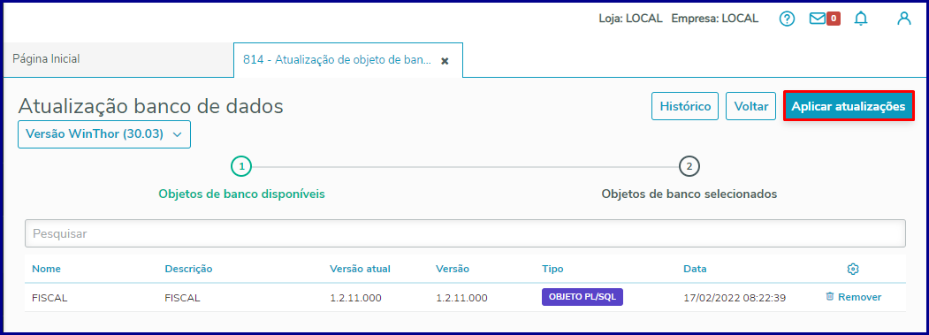Click the Loja: LOCAL label

coord(630,19)
